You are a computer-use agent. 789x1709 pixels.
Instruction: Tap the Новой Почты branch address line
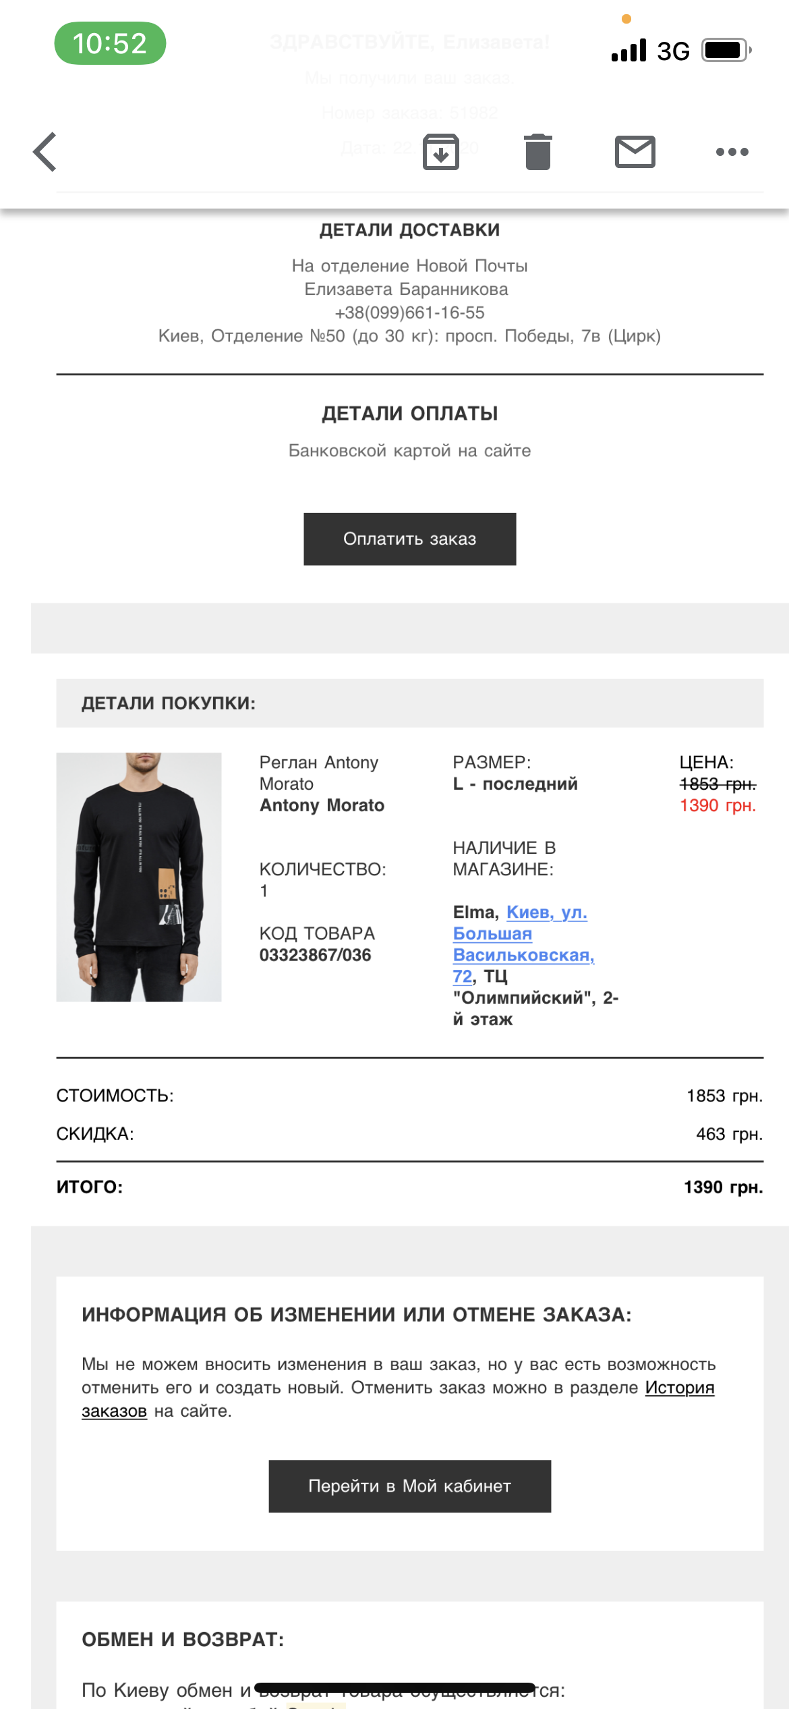409,336
